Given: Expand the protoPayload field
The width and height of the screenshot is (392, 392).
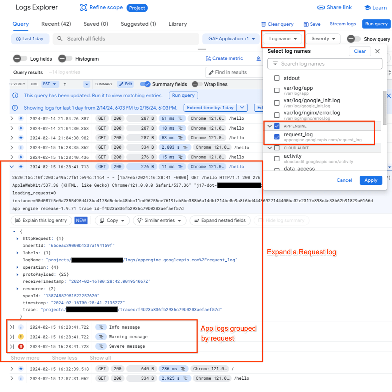Looking at the screenshot, I should coord(18,274).
